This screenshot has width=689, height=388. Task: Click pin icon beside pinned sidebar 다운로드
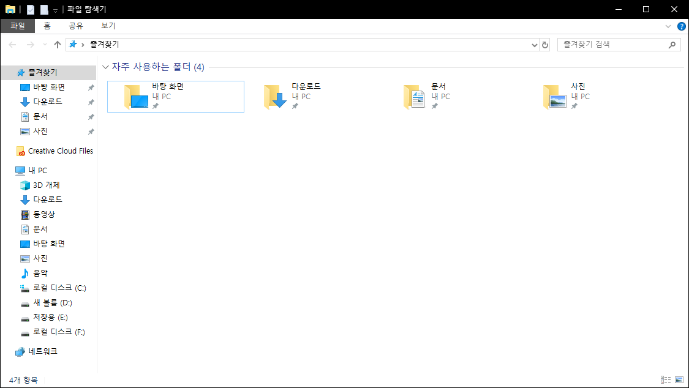(91, 102)
